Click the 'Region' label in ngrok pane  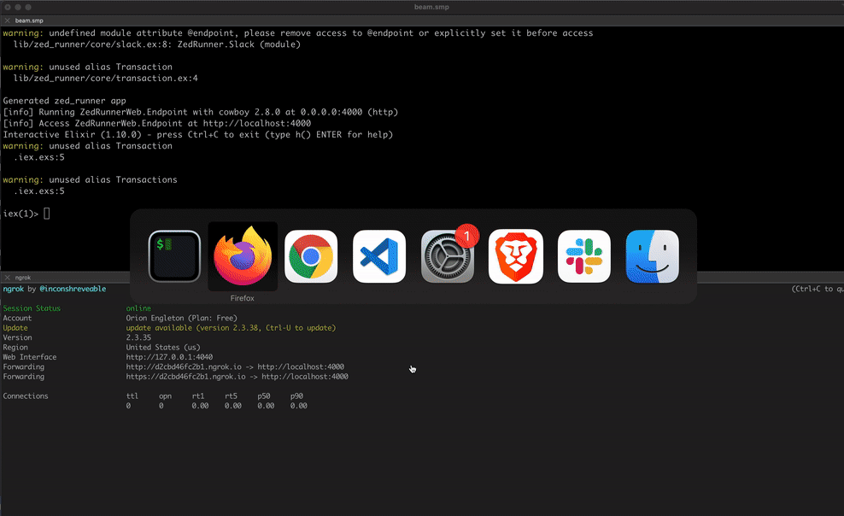(x=15, y=348)
